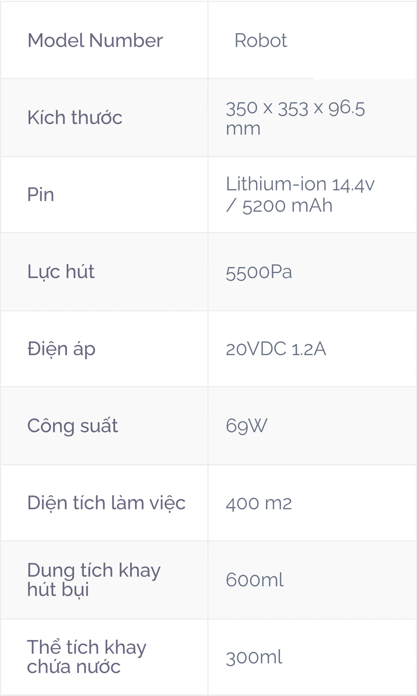417x696 pixels.
Task: Select the "Robot" value cell
Action: (261, 40)
